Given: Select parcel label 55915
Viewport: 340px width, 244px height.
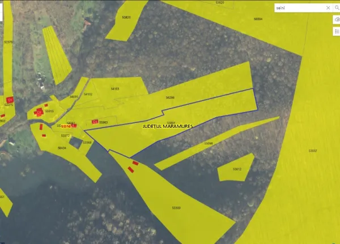Looking at the screenshot, I should coord(49,111).
